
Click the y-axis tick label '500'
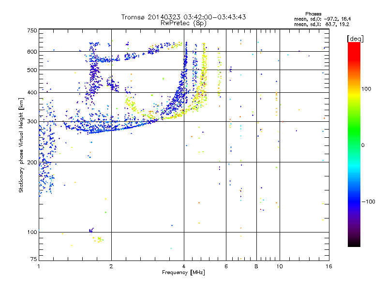point(32,70)
